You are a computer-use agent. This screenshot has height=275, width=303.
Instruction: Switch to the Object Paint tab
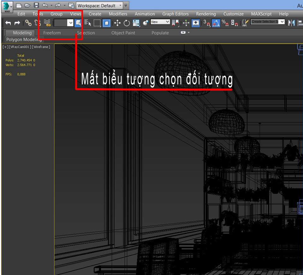pos(123,33)
